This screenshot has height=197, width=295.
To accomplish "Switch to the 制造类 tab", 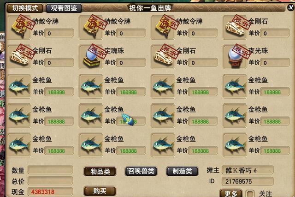I will (x=182, y=171).
